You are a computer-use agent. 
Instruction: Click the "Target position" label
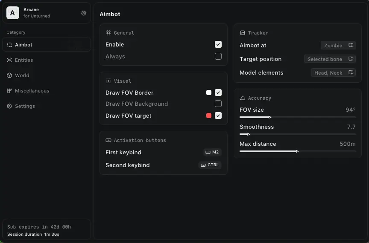261,59
